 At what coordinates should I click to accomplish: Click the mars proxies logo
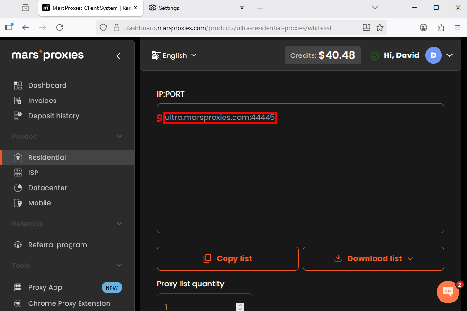click(x=48, y=55)
